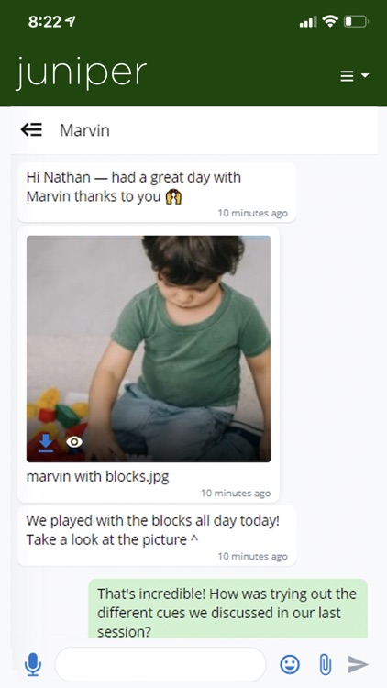Image resolution: width=387 pixels, height=688 pixels.
Task: Open the hamburger menu in header
Action: point(347,76)
